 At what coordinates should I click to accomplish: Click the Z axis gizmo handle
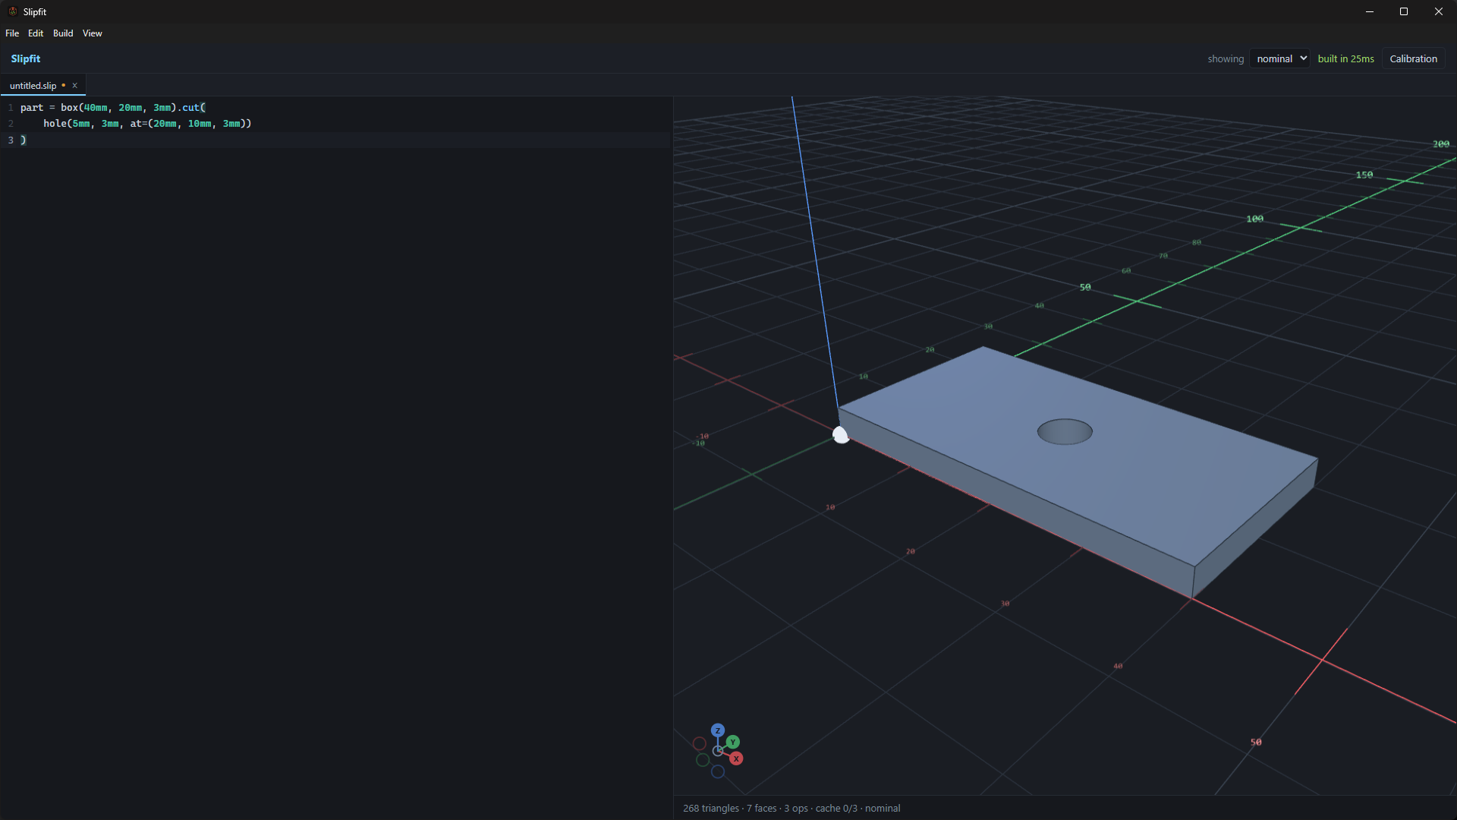pos(717,730)
